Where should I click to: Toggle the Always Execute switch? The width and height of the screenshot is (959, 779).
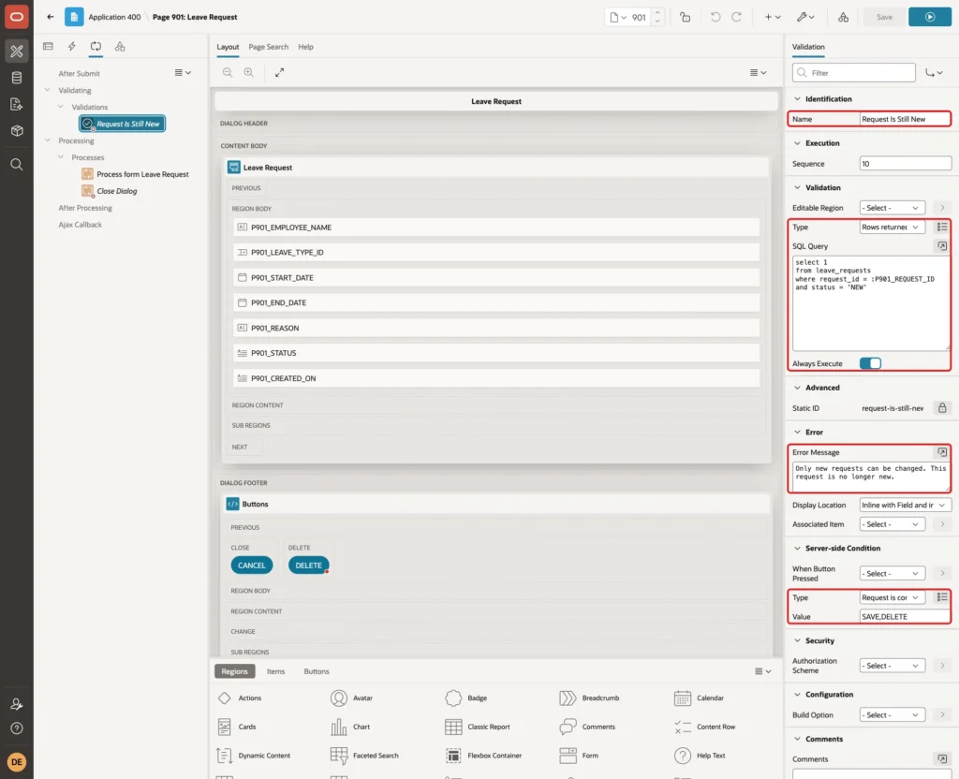coord(870,363)
